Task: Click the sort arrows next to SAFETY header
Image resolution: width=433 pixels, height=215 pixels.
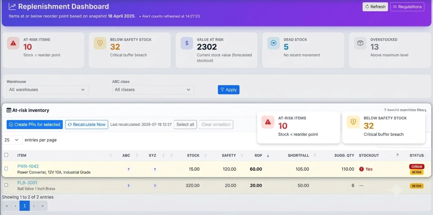Action: tap(242, 156)
